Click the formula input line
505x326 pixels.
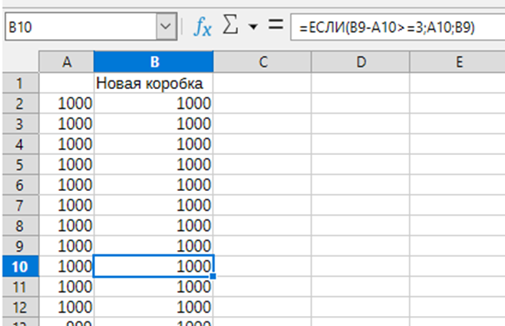point(395,28)
